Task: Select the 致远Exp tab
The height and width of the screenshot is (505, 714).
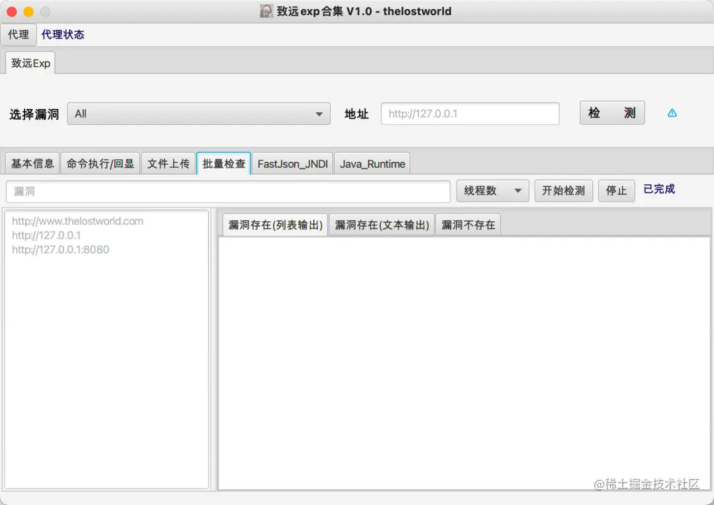Action: [x=30, y=63]
